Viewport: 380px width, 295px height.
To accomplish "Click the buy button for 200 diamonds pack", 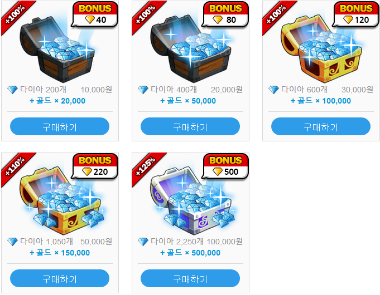I will pyautogui.click(x=60, y=126).
